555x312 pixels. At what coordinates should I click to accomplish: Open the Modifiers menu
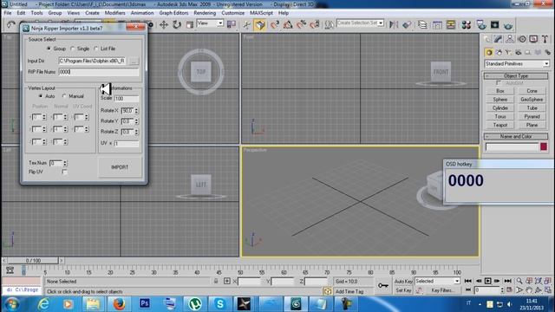pos(114,13)
